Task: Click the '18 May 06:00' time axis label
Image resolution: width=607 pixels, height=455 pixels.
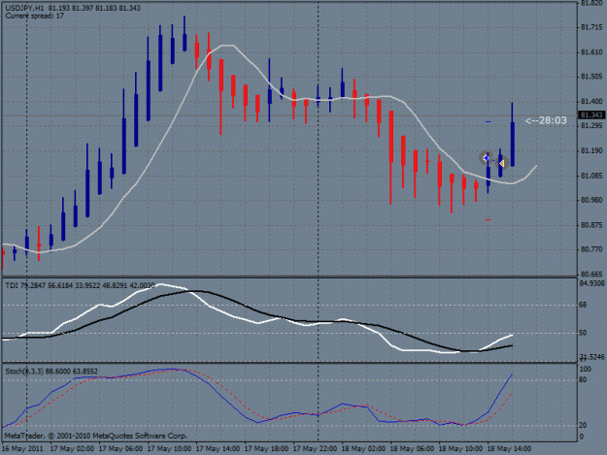Action: coord(412,449)
